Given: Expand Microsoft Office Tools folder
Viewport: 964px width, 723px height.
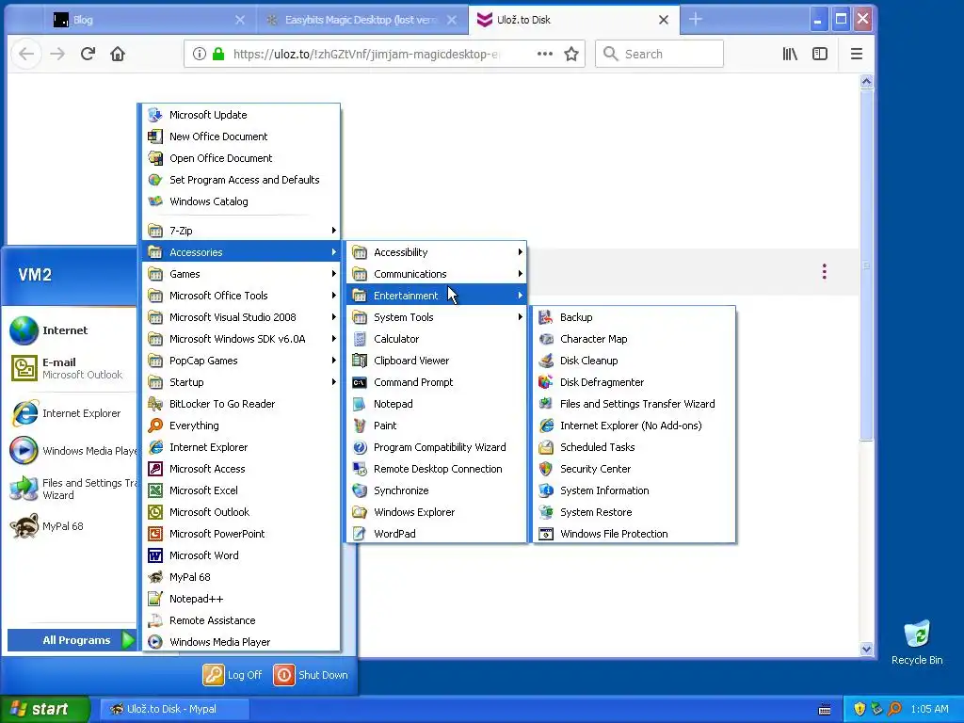Looking at the screenshot, I should coord(241,296).
